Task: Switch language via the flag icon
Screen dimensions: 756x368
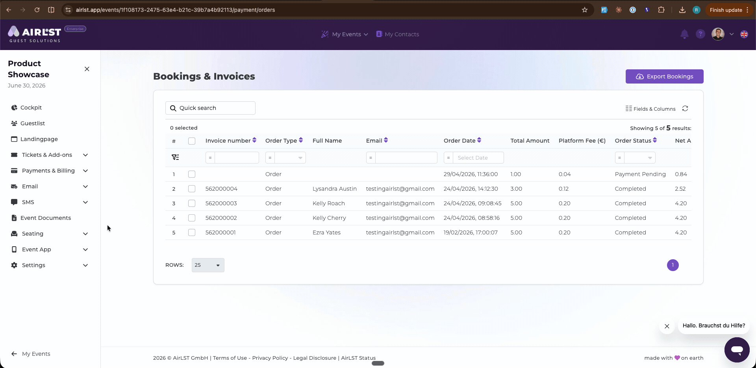Action: [x=744, y=34]
